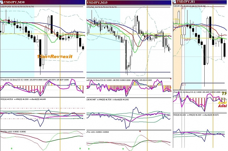Click the USDJPY,H1 chart window icon
The height and width of the screenshot is (151, 228).
[x=174, y=2]
